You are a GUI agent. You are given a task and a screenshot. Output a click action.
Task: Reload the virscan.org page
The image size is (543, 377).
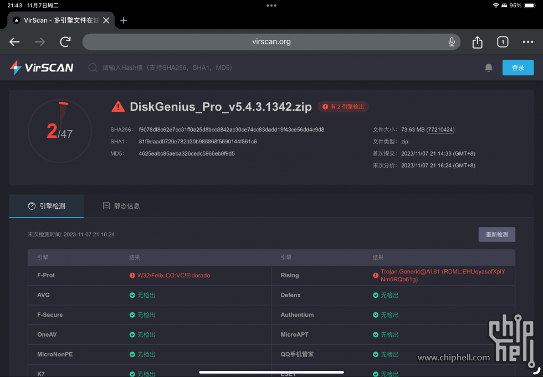[x=65, y=42]
